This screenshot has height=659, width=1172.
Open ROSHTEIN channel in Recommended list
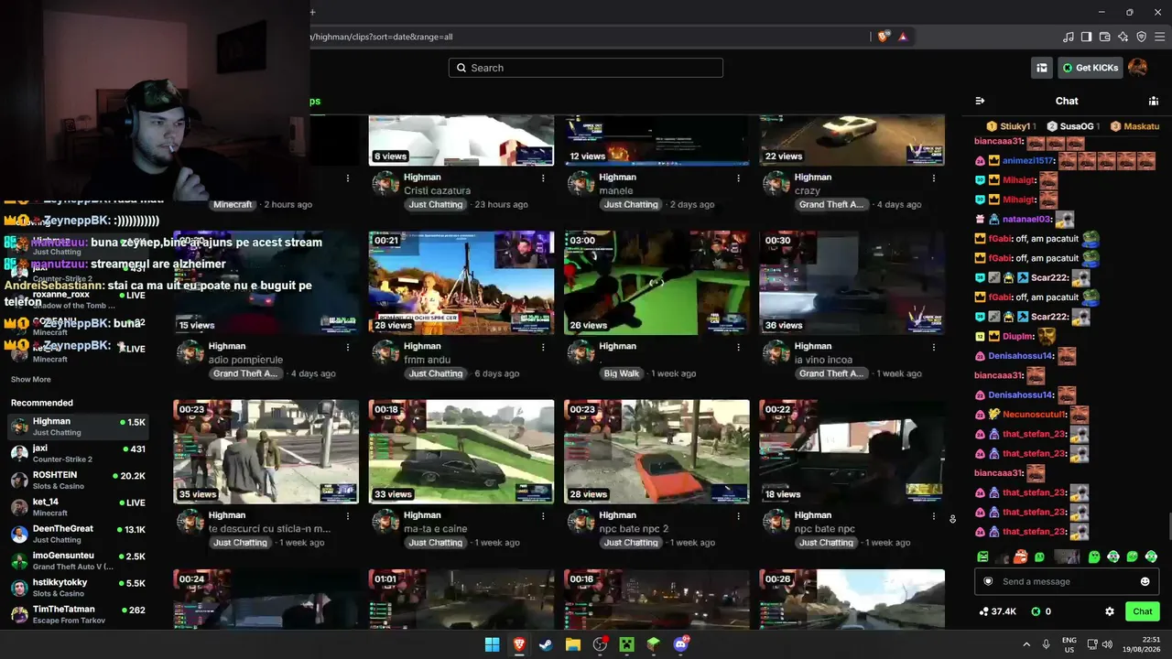[x=79, y=481]
